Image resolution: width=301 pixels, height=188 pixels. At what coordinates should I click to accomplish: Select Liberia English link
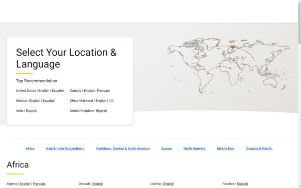tap(169, 184)
